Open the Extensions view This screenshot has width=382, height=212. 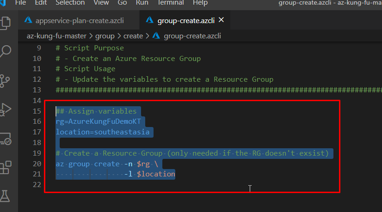[x=6, y=168]
